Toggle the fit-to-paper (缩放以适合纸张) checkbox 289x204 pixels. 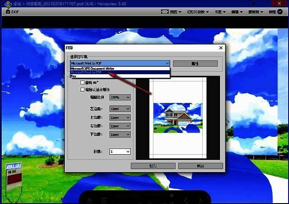[82, 89]
